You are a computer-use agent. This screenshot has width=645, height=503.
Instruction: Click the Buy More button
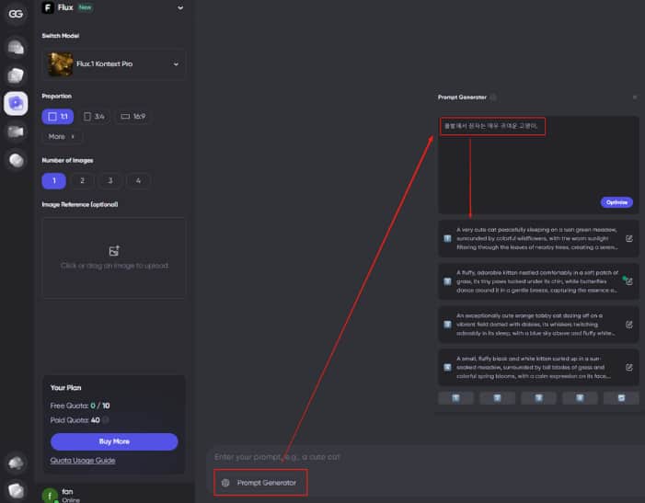(114, 441)
